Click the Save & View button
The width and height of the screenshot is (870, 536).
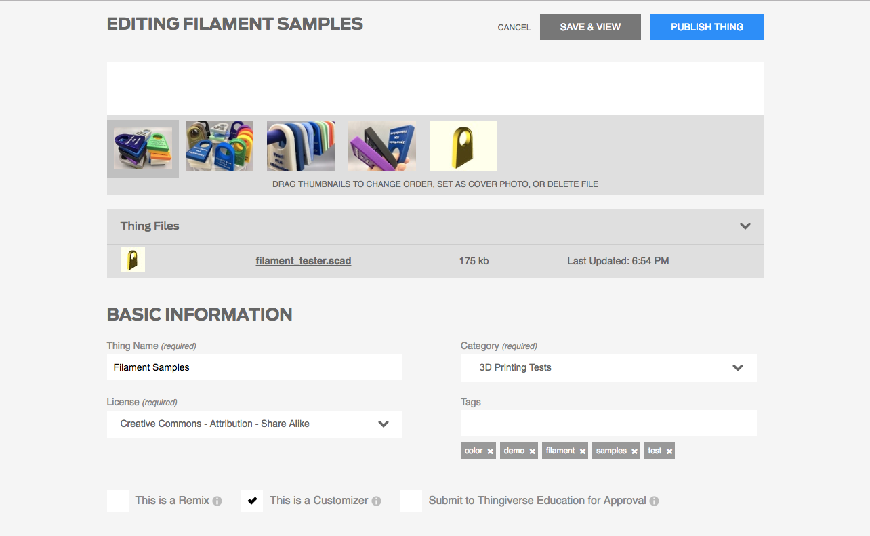pyautogui.click(x=590, y=27)
